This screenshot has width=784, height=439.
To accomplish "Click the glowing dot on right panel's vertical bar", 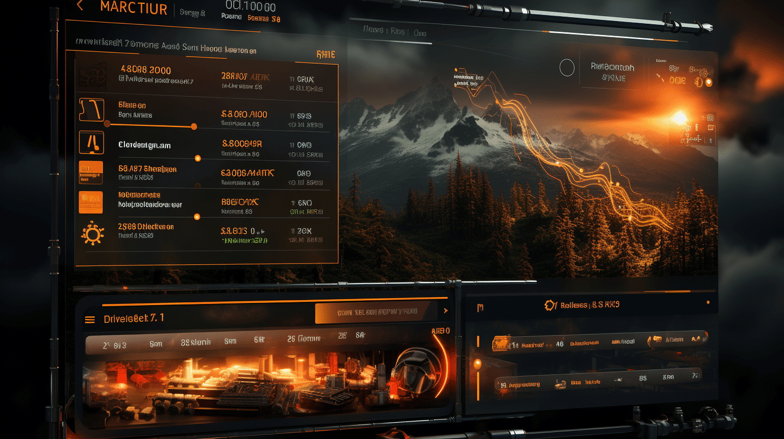I will 477,364.
